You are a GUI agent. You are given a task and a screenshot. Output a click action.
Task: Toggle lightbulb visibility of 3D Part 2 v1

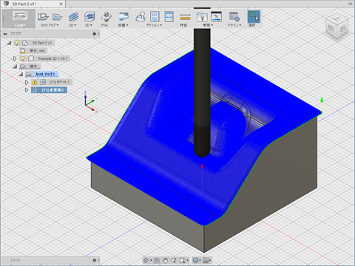tap(17, 43)
